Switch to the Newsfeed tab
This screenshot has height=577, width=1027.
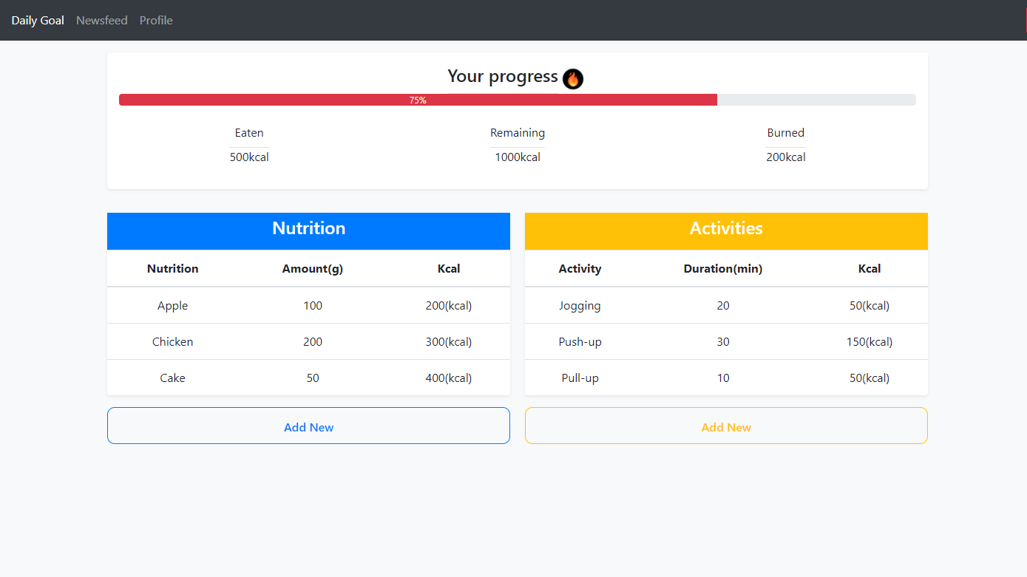101,20
